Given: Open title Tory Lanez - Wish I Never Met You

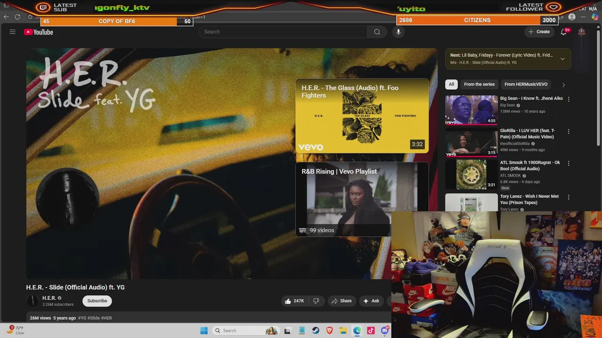Looking at the screenshot, I should [x=530, y=200].
